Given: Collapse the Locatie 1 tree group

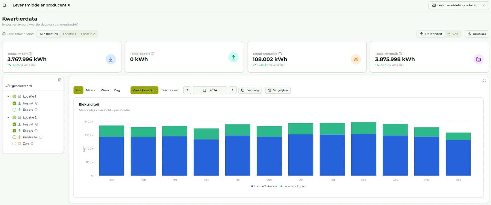Looking at the screenshot, I should click(x=8, y=96).
